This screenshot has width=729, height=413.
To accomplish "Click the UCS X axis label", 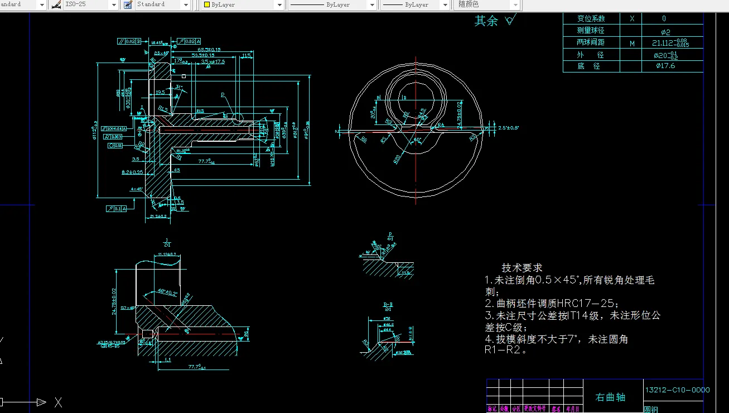I will [x=58, y=402].
